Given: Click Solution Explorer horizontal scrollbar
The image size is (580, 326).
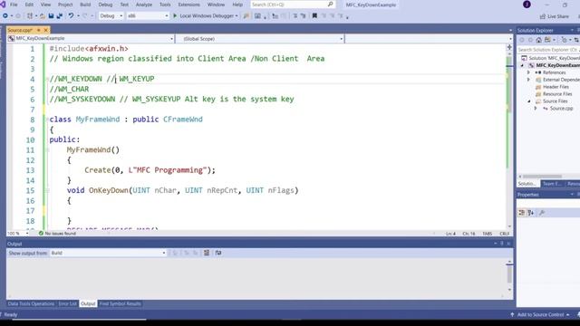Looking at the screenshot, I should point(542,177).
